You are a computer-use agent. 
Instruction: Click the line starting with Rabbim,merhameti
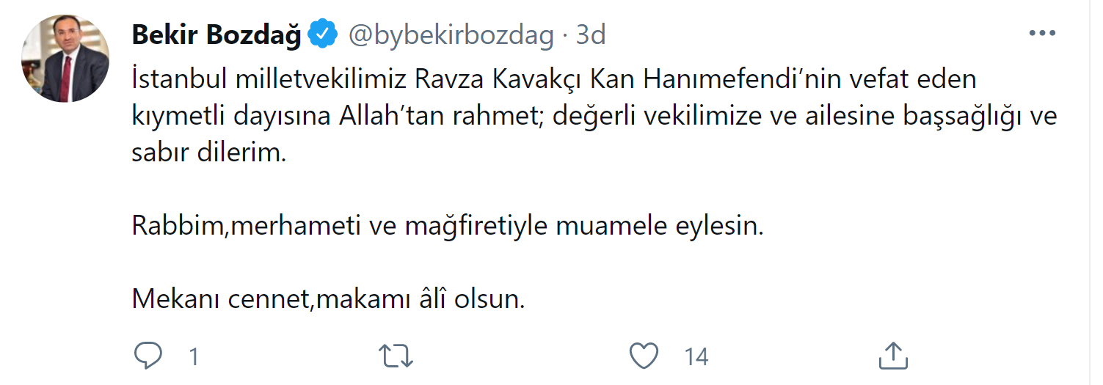(x=448, y=227)
